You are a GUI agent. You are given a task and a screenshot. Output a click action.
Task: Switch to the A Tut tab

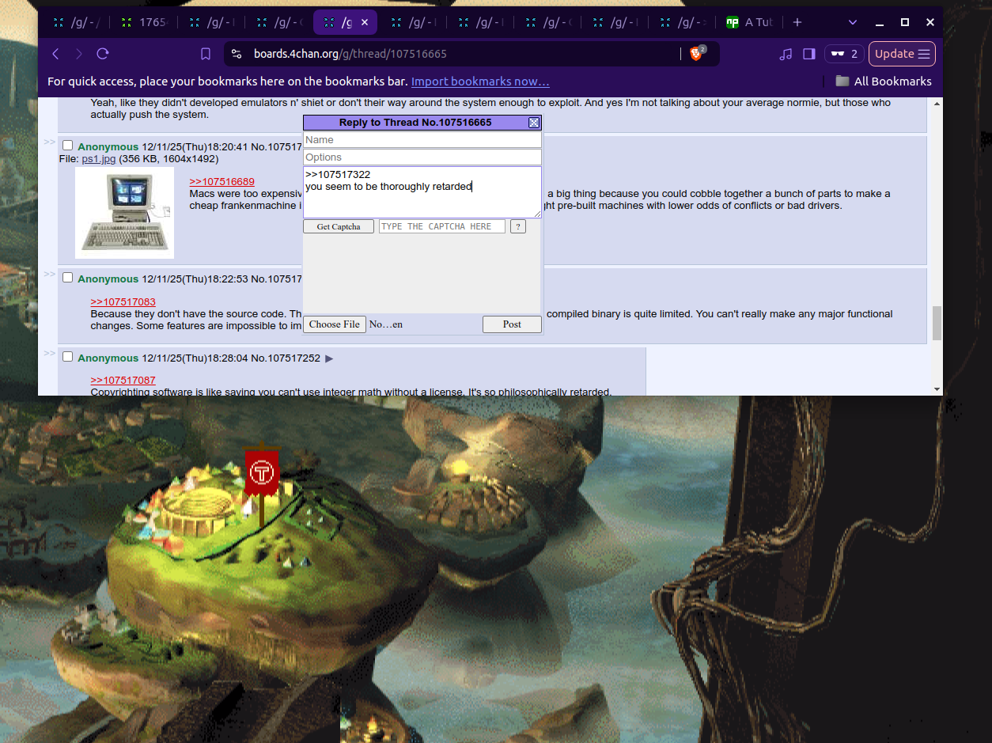tap(750, 22)
